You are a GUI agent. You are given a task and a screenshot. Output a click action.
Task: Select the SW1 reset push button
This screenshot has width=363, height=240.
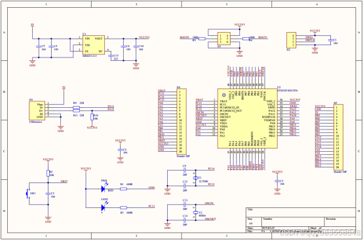click(x=29, y=194)
